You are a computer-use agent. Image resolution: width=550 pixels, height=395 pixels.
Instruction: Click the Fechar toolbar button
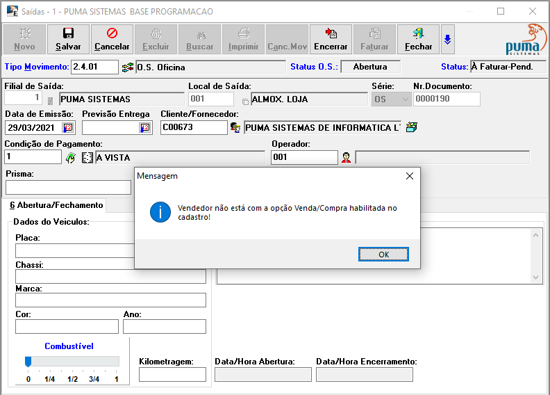(418, 40)
